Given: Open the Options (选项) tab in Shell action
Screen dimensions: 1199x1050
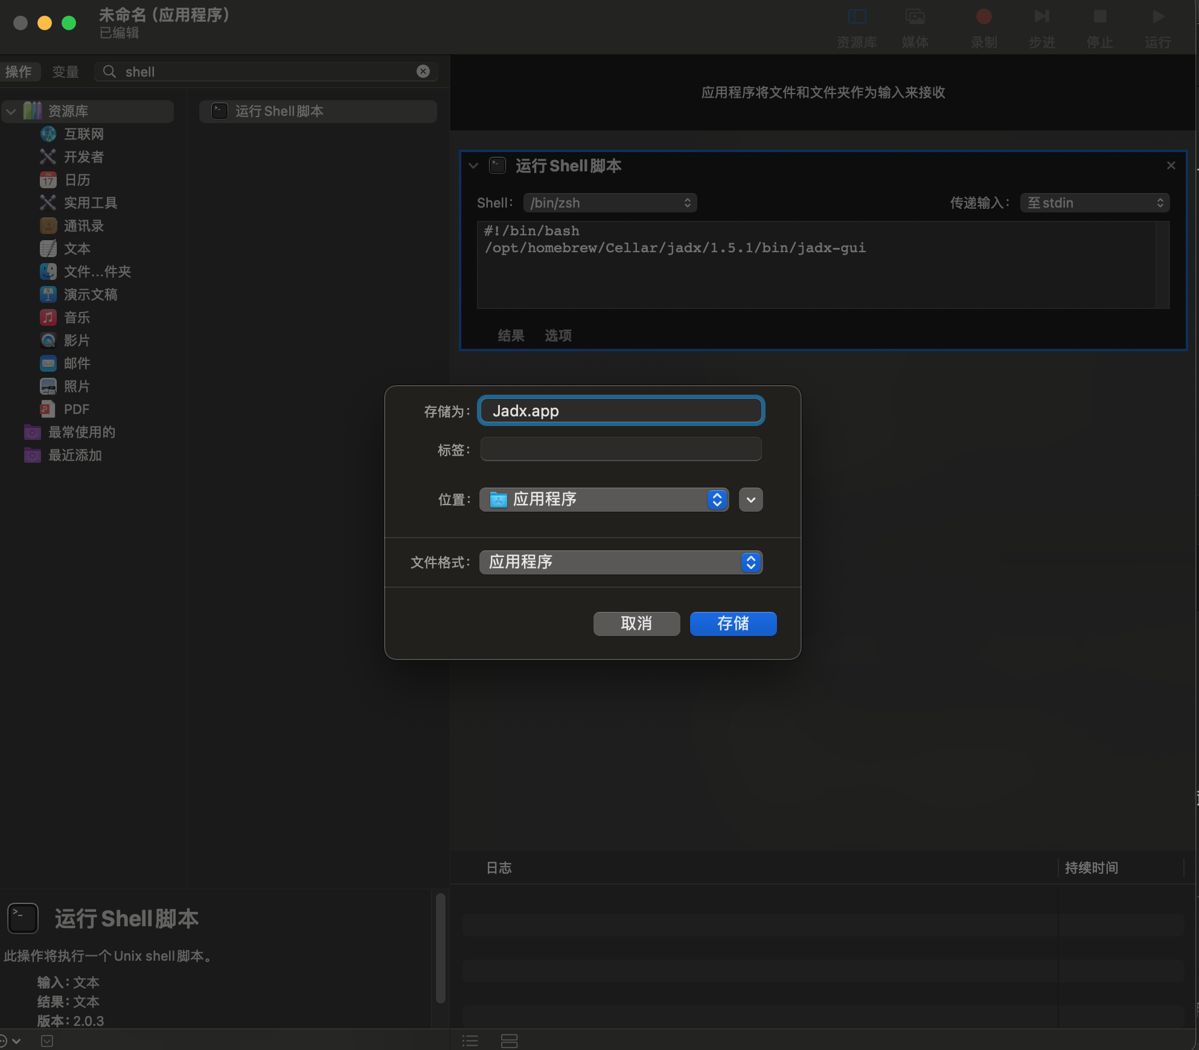Looking at the screenshot, I should (x=558, y=336).
